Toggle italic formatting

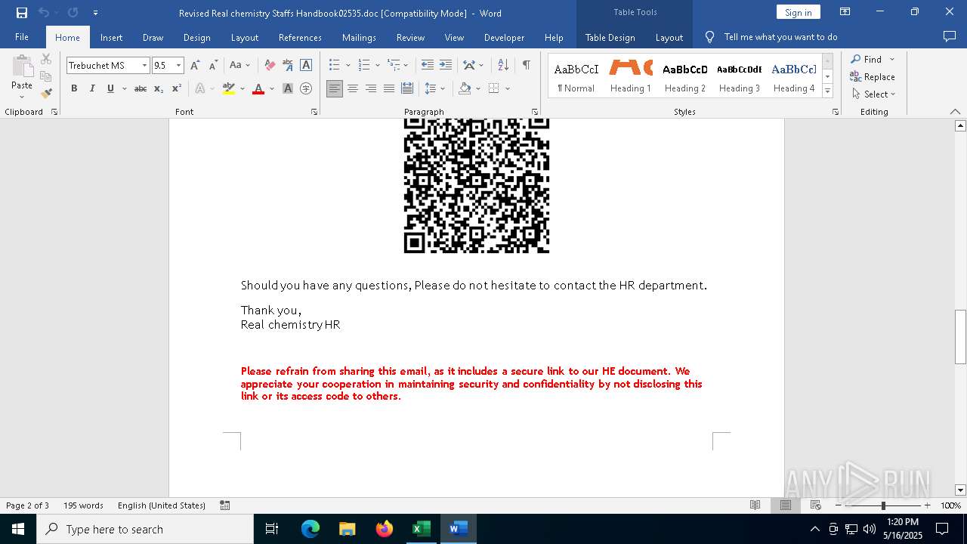click(92, 88)
